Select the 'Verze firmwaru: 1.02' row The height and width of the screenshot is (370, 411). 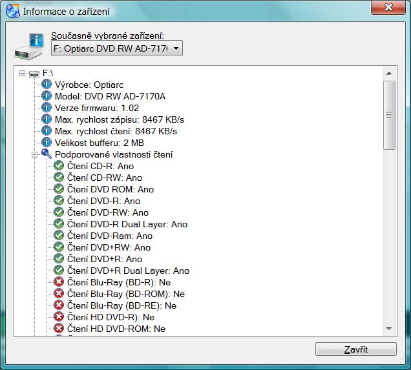tap(97, 108)
